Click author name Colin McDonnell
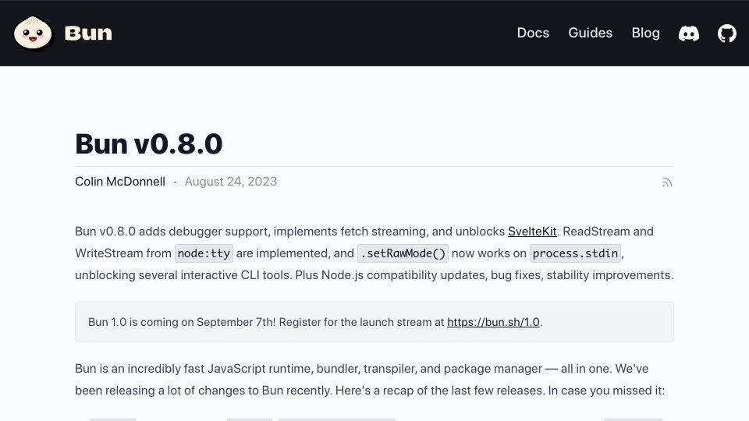Viewport: 749px width, 421px height. 120,182
